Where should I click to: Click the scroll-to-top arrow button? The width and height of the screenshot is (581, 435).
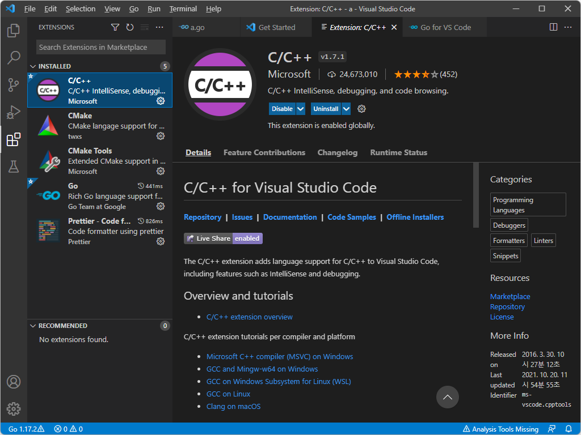[x=448, y=397]
